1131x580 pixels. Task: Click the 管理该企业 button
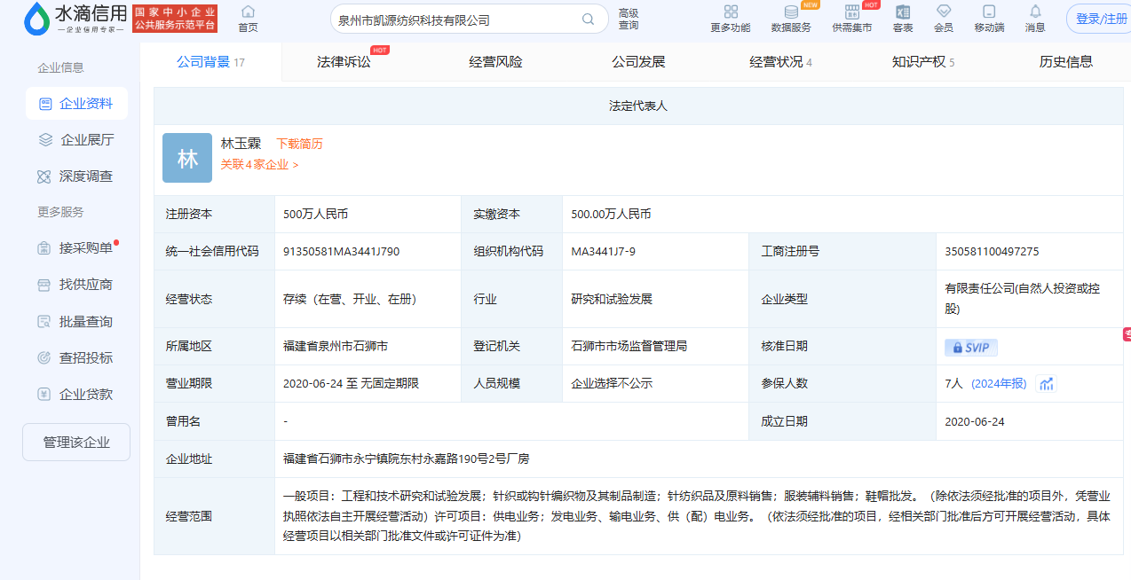pyautogui.click(x=76, y=442)
